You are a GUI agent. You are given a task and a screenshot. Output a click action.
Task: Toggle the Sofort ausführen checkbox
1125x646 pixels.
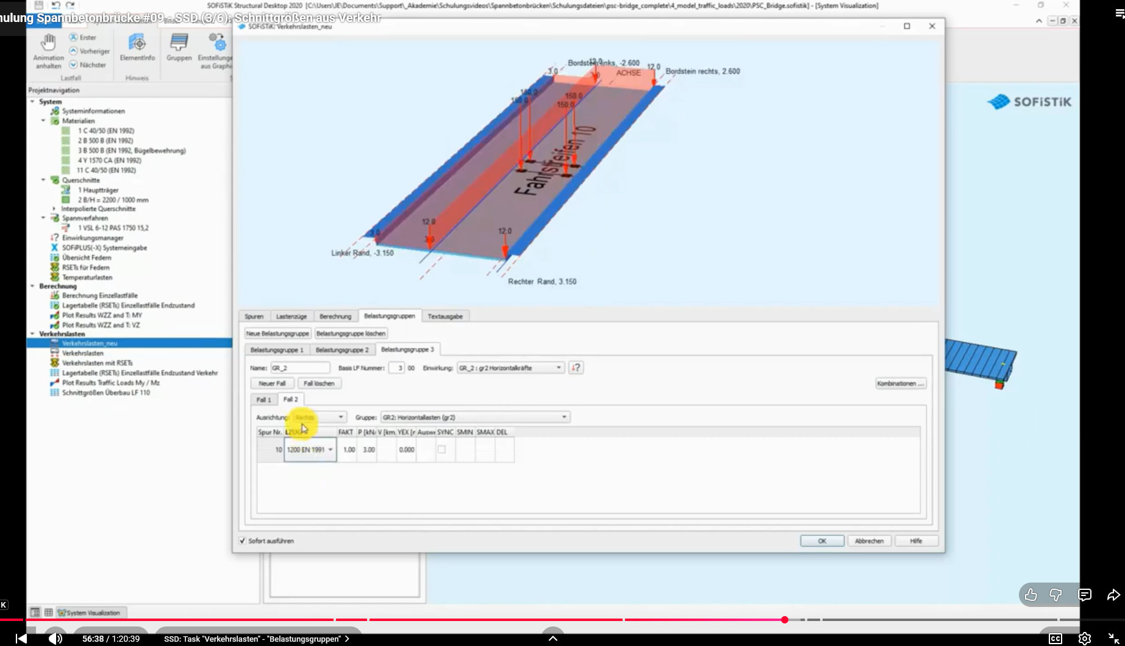[x=243, y=541]
